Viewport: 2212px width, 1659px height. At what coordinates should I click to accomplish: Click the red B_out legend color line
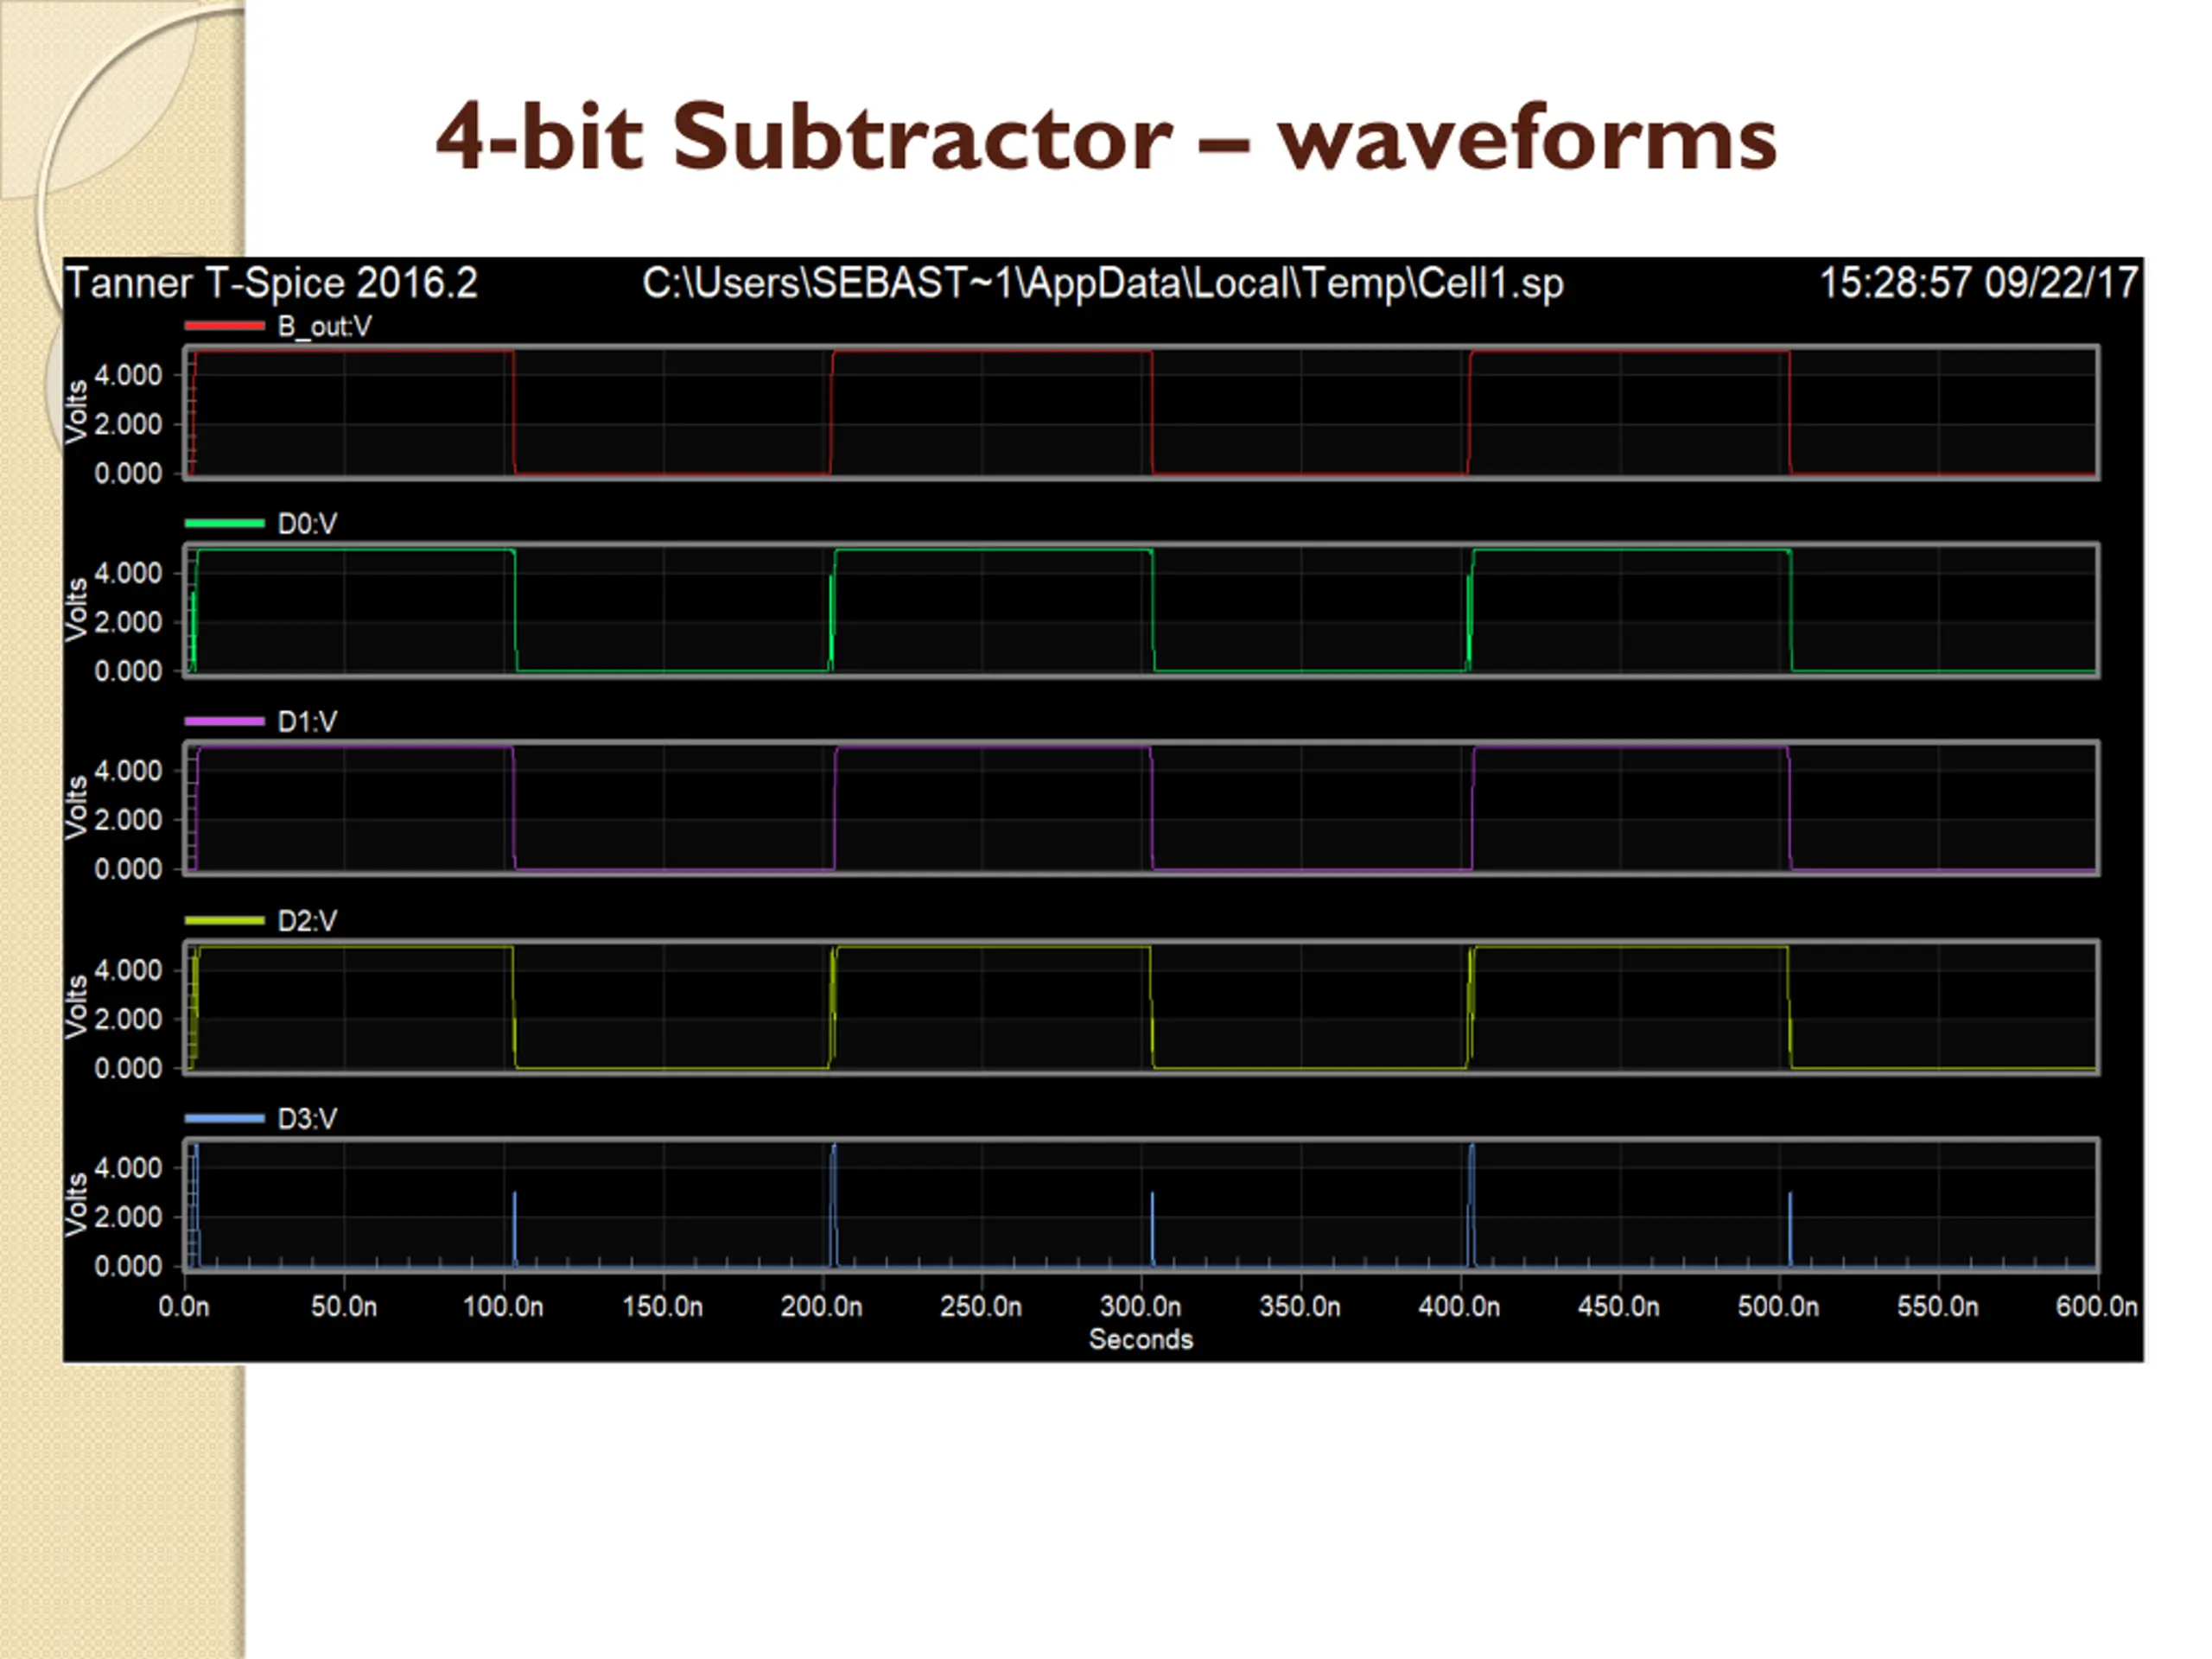point(225,326)
